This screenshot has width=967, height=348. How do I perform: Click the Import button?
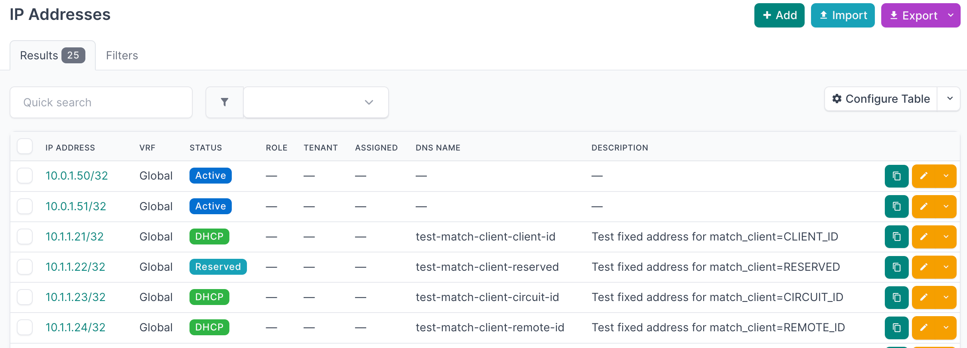pyautogui.click(x=843, y=15)
